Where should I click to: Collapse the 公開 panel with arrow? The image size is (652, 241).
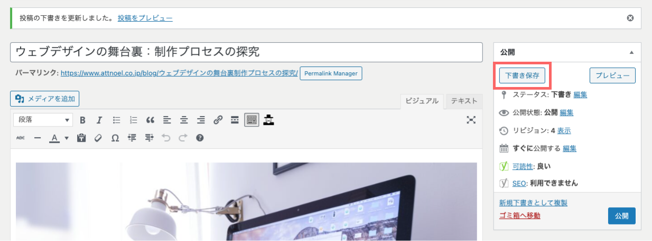pos(631,53)
